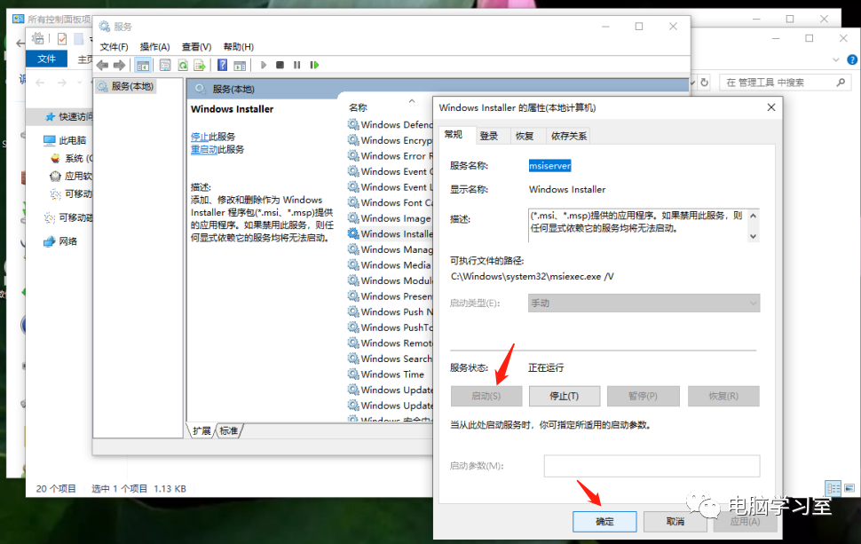
Task: Toggle the show/hide console tree toolbar icon
Action: click(143, 66)
